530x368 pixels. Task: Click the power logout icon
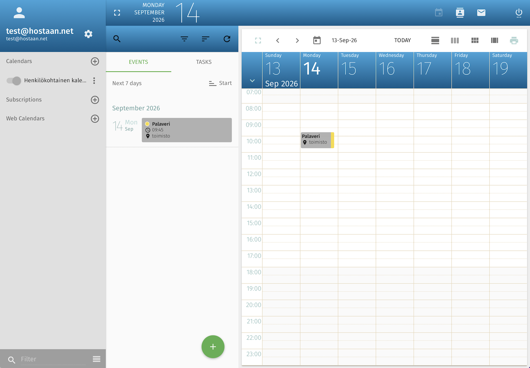(519, 13)
